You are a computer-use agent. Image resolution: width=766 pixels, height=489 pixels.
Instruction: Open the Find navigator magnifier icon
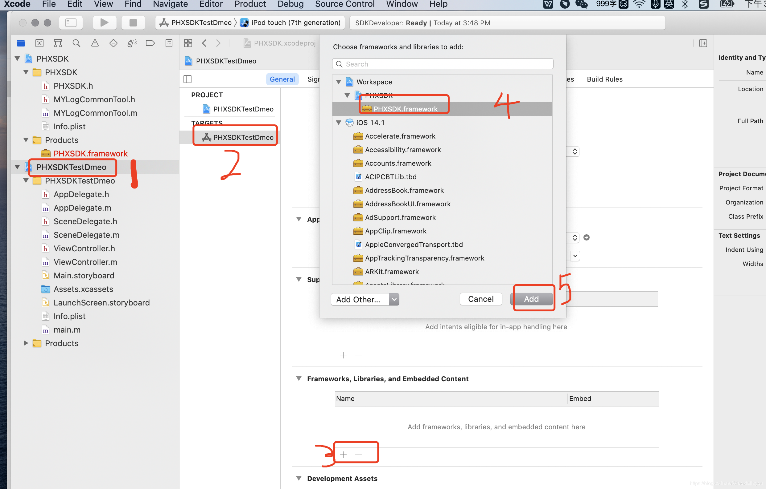[76, 43]
